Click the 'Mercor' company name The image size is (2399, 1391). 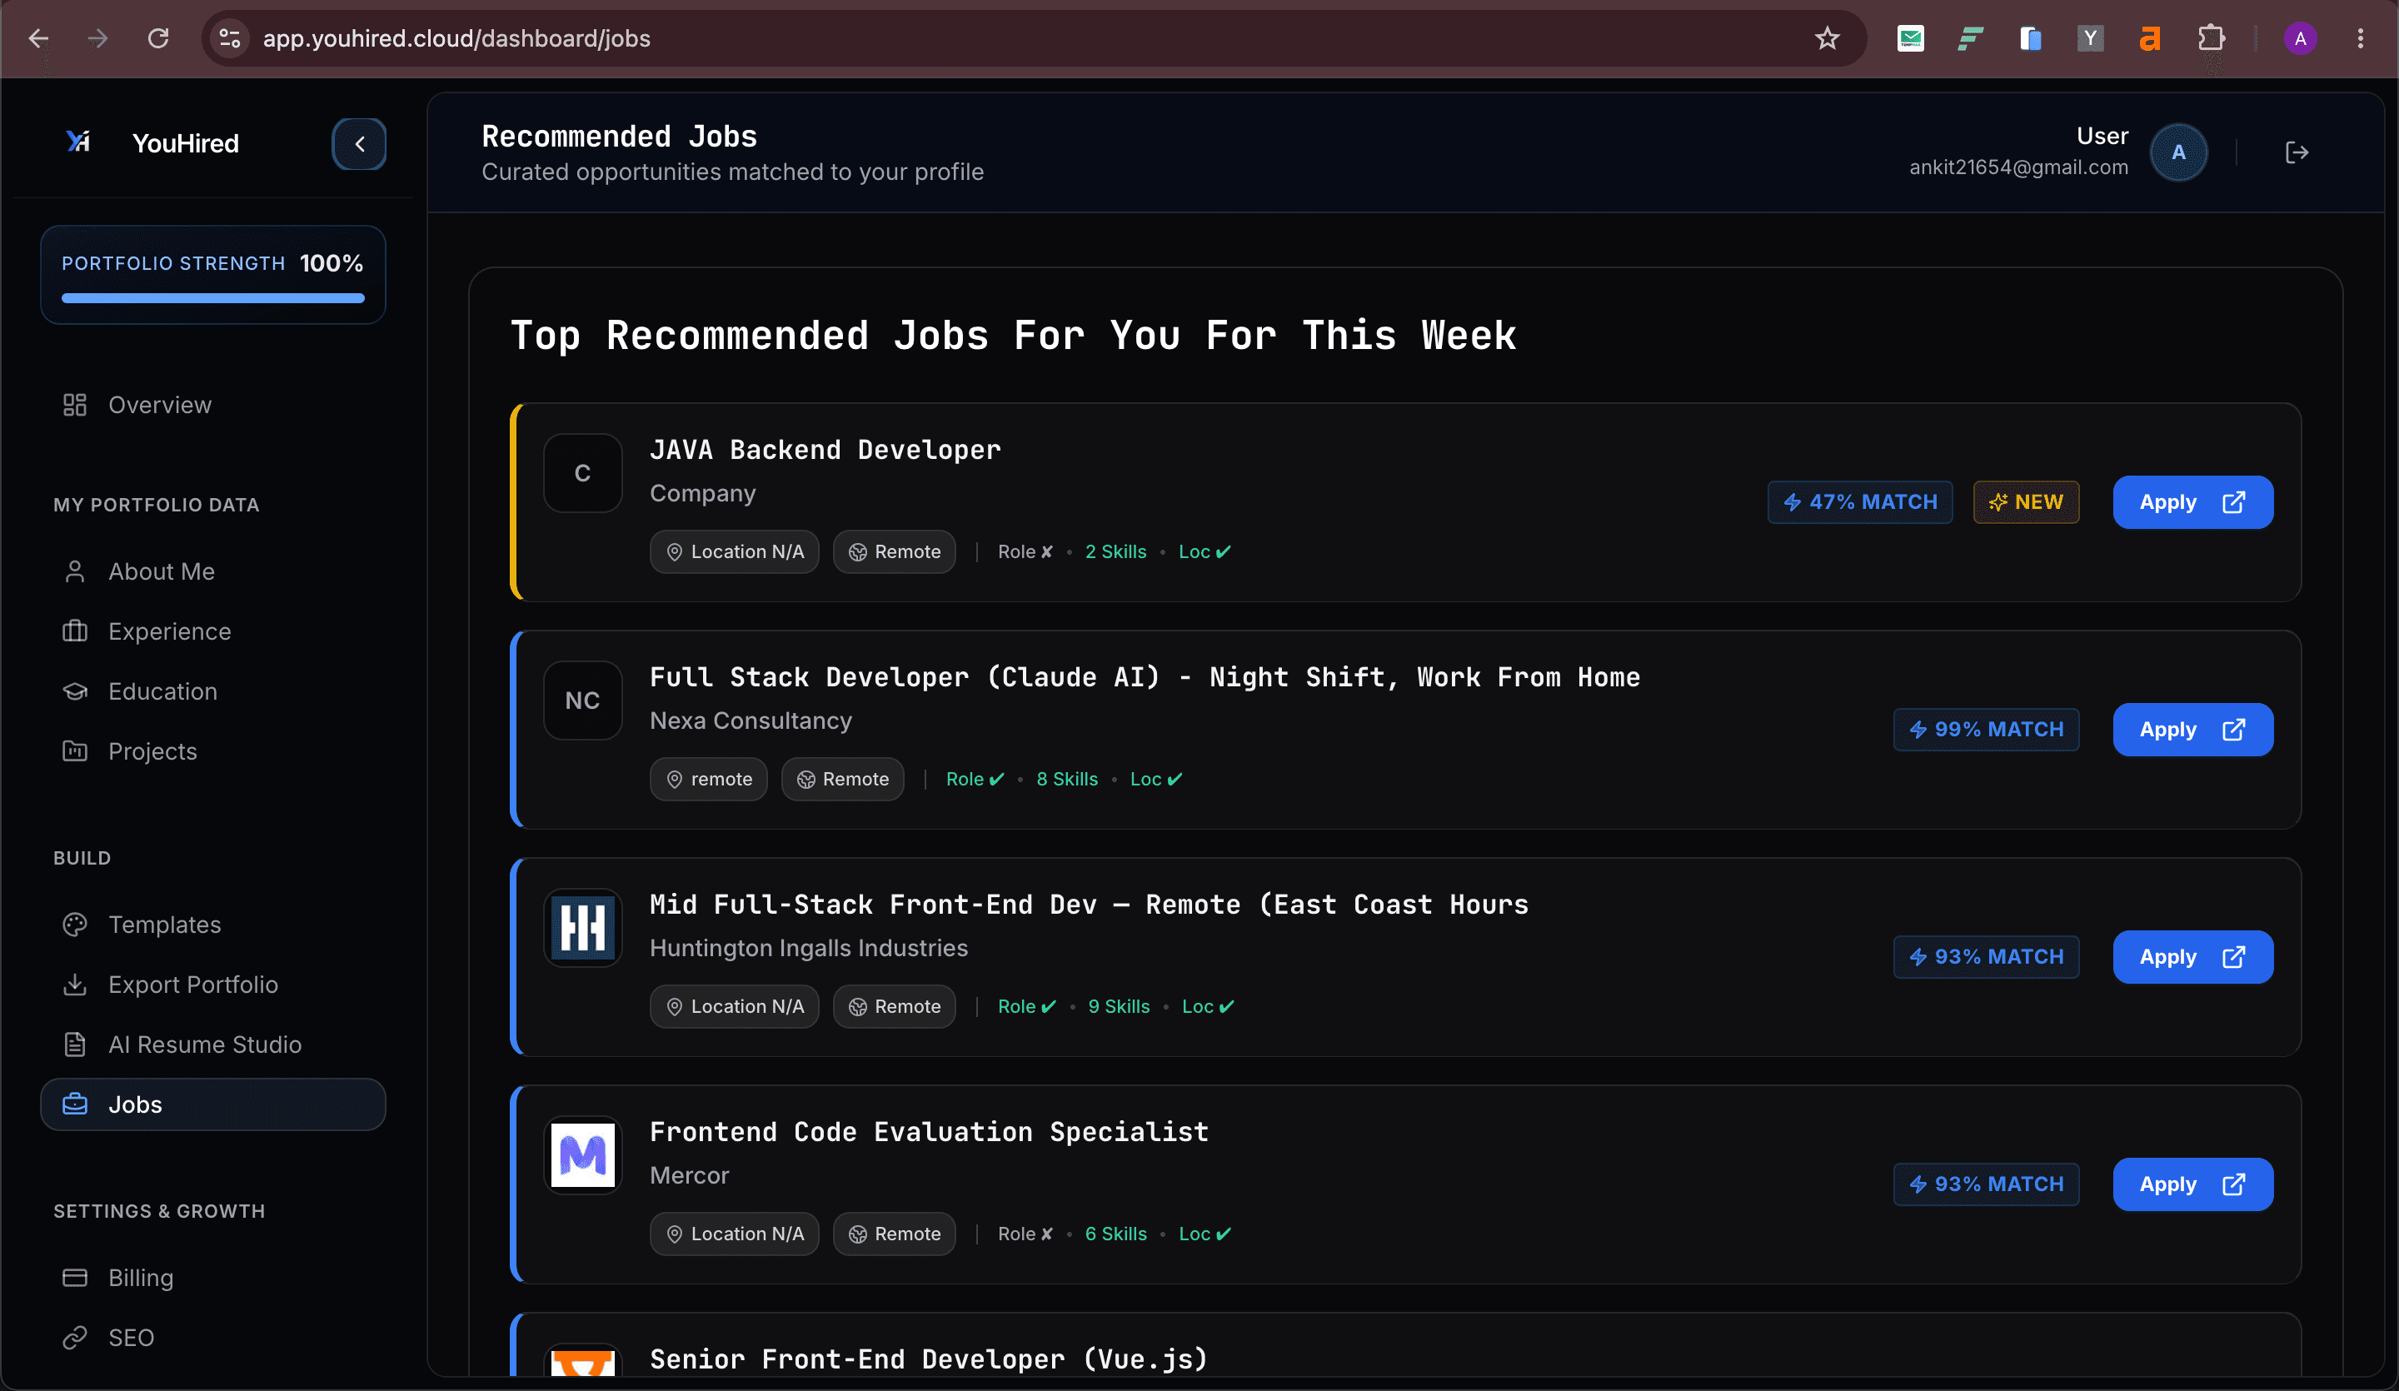(689, 1176)
